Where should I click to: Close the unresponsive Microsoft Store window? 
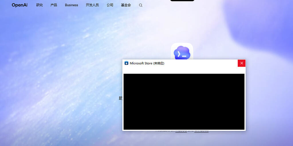(242, 63)
